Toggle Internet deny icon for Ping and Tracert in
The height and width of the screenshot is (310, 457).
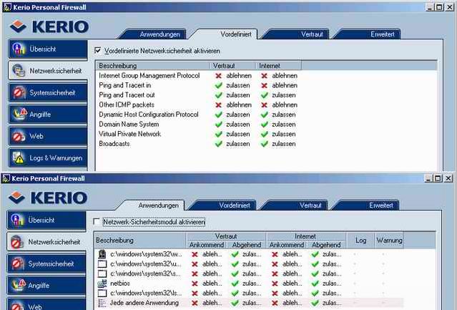pyautogui.click(x=265, y=85)
